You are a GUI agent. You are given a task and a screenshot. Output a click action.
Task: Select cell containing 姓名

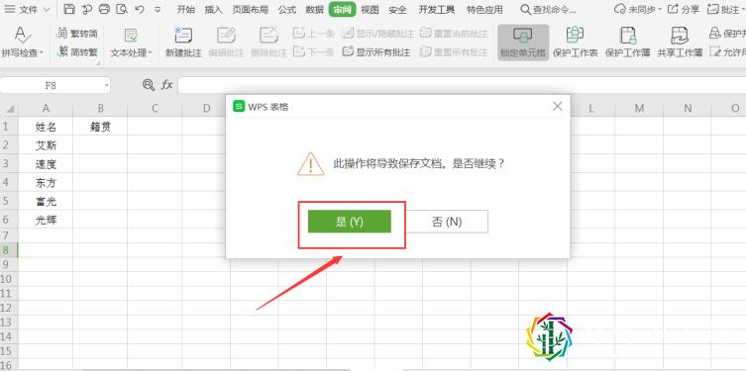46,127
